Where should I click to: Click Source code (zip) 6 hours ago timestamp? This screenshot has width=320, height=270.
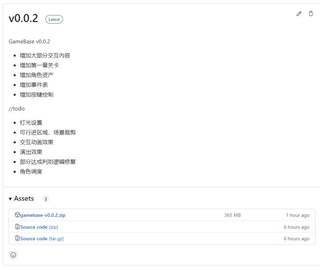tap(296, 227)
